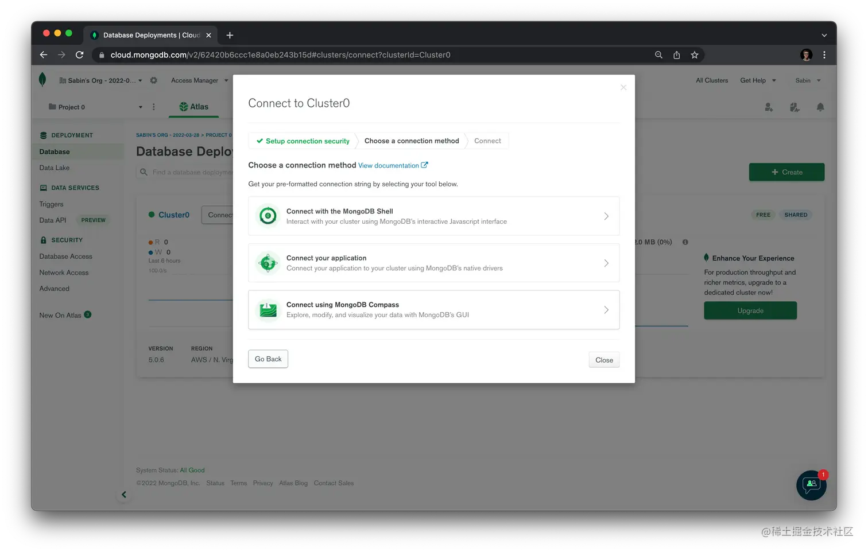
Task: Open the project activity feed icon
Action: click(795, 107)
